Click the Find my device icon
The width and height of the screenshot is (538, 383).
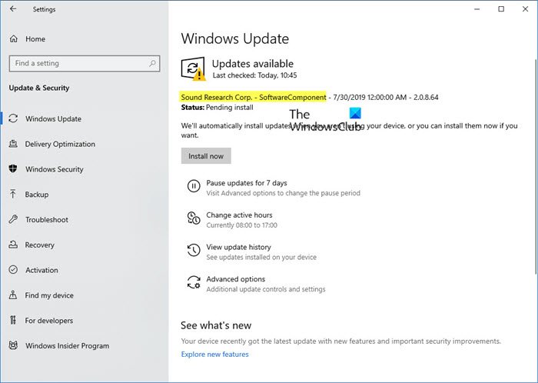13,295
